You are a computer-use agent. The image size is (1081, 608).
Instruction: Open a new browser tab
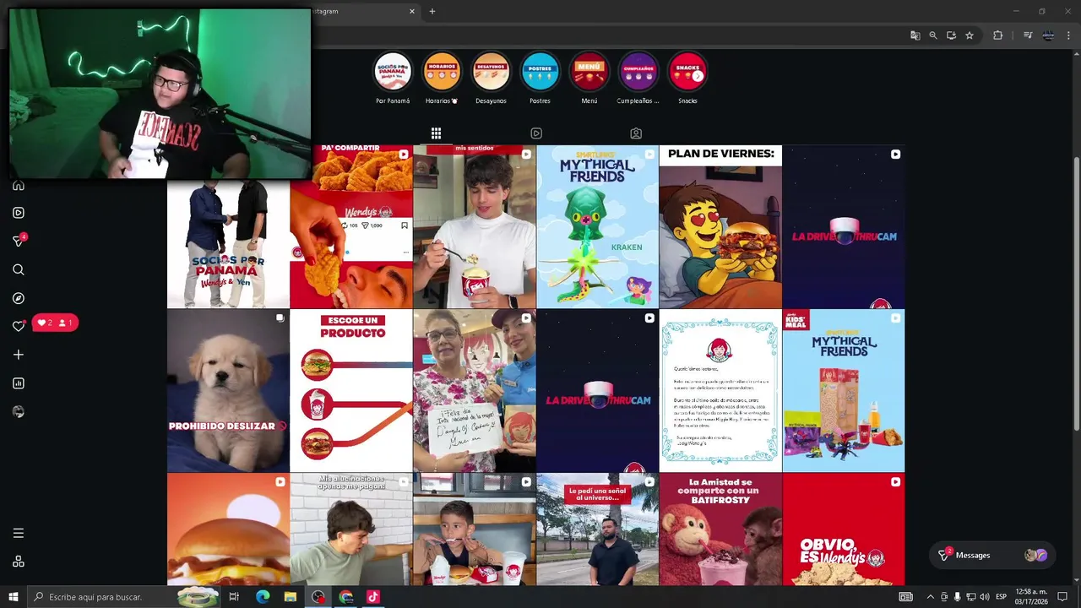click(432, 11)
